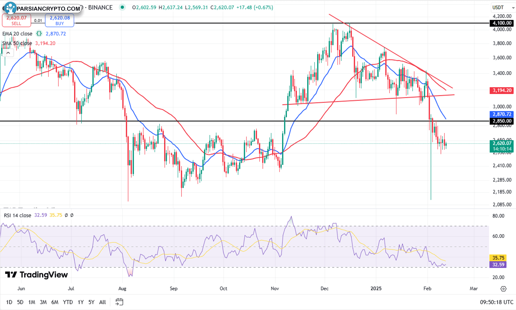The width and height of the screenshot is (516, 310).
Task: Switch to 3M time range
Action: click(x=43, y=302)
